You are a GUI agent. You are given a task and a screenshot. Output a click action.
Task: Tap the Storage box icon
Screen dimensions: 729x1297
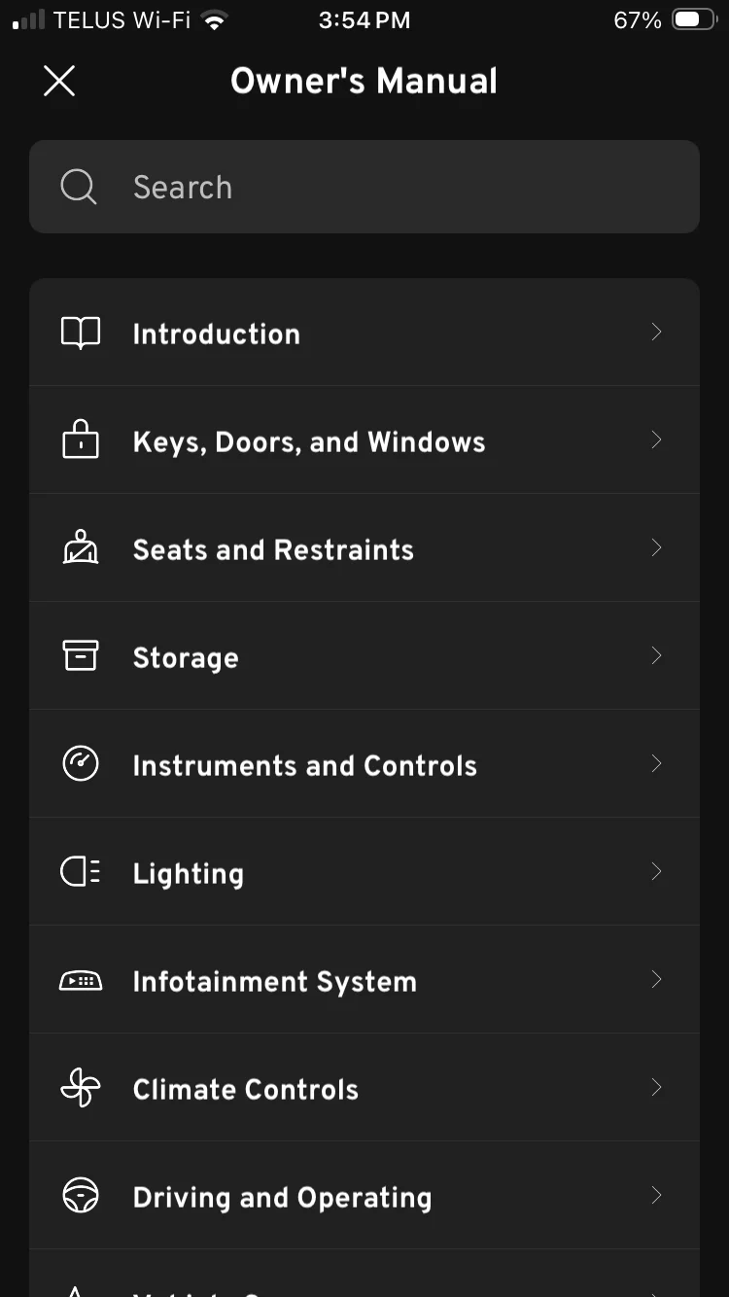(x=80, y=656)
